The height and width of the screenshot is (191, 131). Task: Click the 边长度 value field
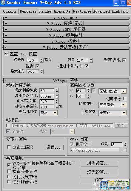[33, 60]
